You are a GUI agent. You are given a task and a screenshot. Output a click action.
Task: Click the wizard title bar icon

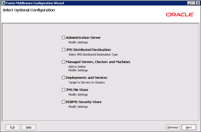3,3
